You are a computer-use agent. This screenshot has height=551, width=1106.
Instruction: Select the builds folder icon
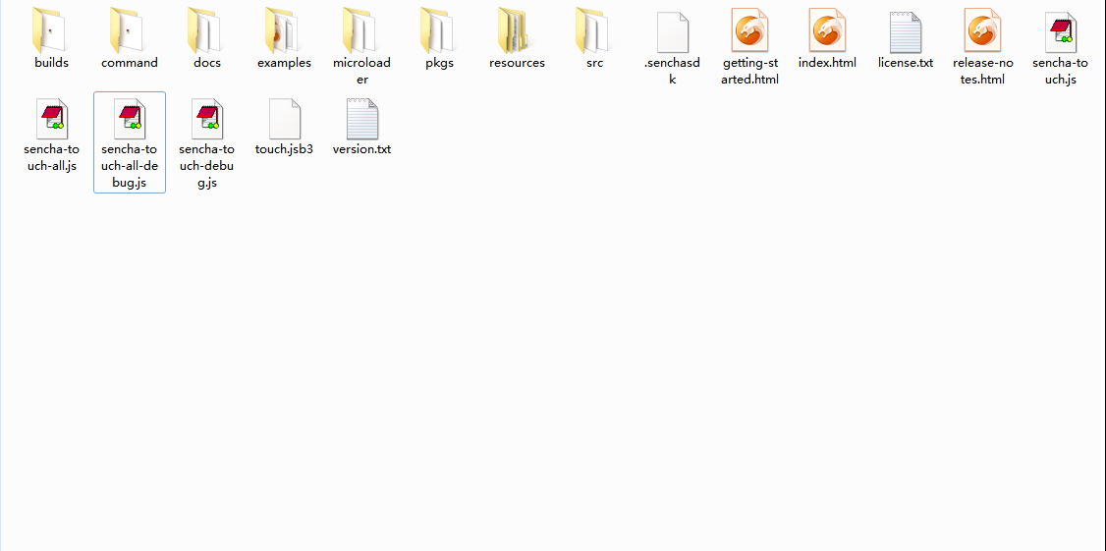coord(49,31)
